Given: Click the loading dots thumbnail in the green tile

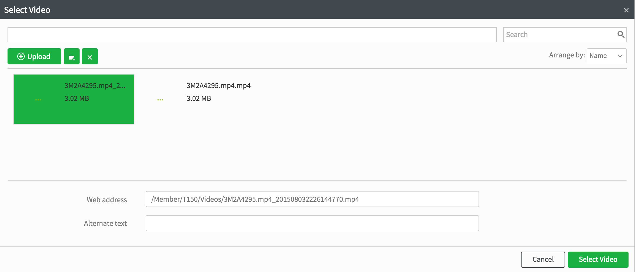Looking at the screenshot, I should click(x=38, y=100).
